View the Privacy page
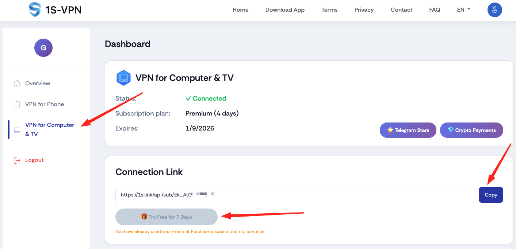The image size is (516, 249). (x=364, y=10)
